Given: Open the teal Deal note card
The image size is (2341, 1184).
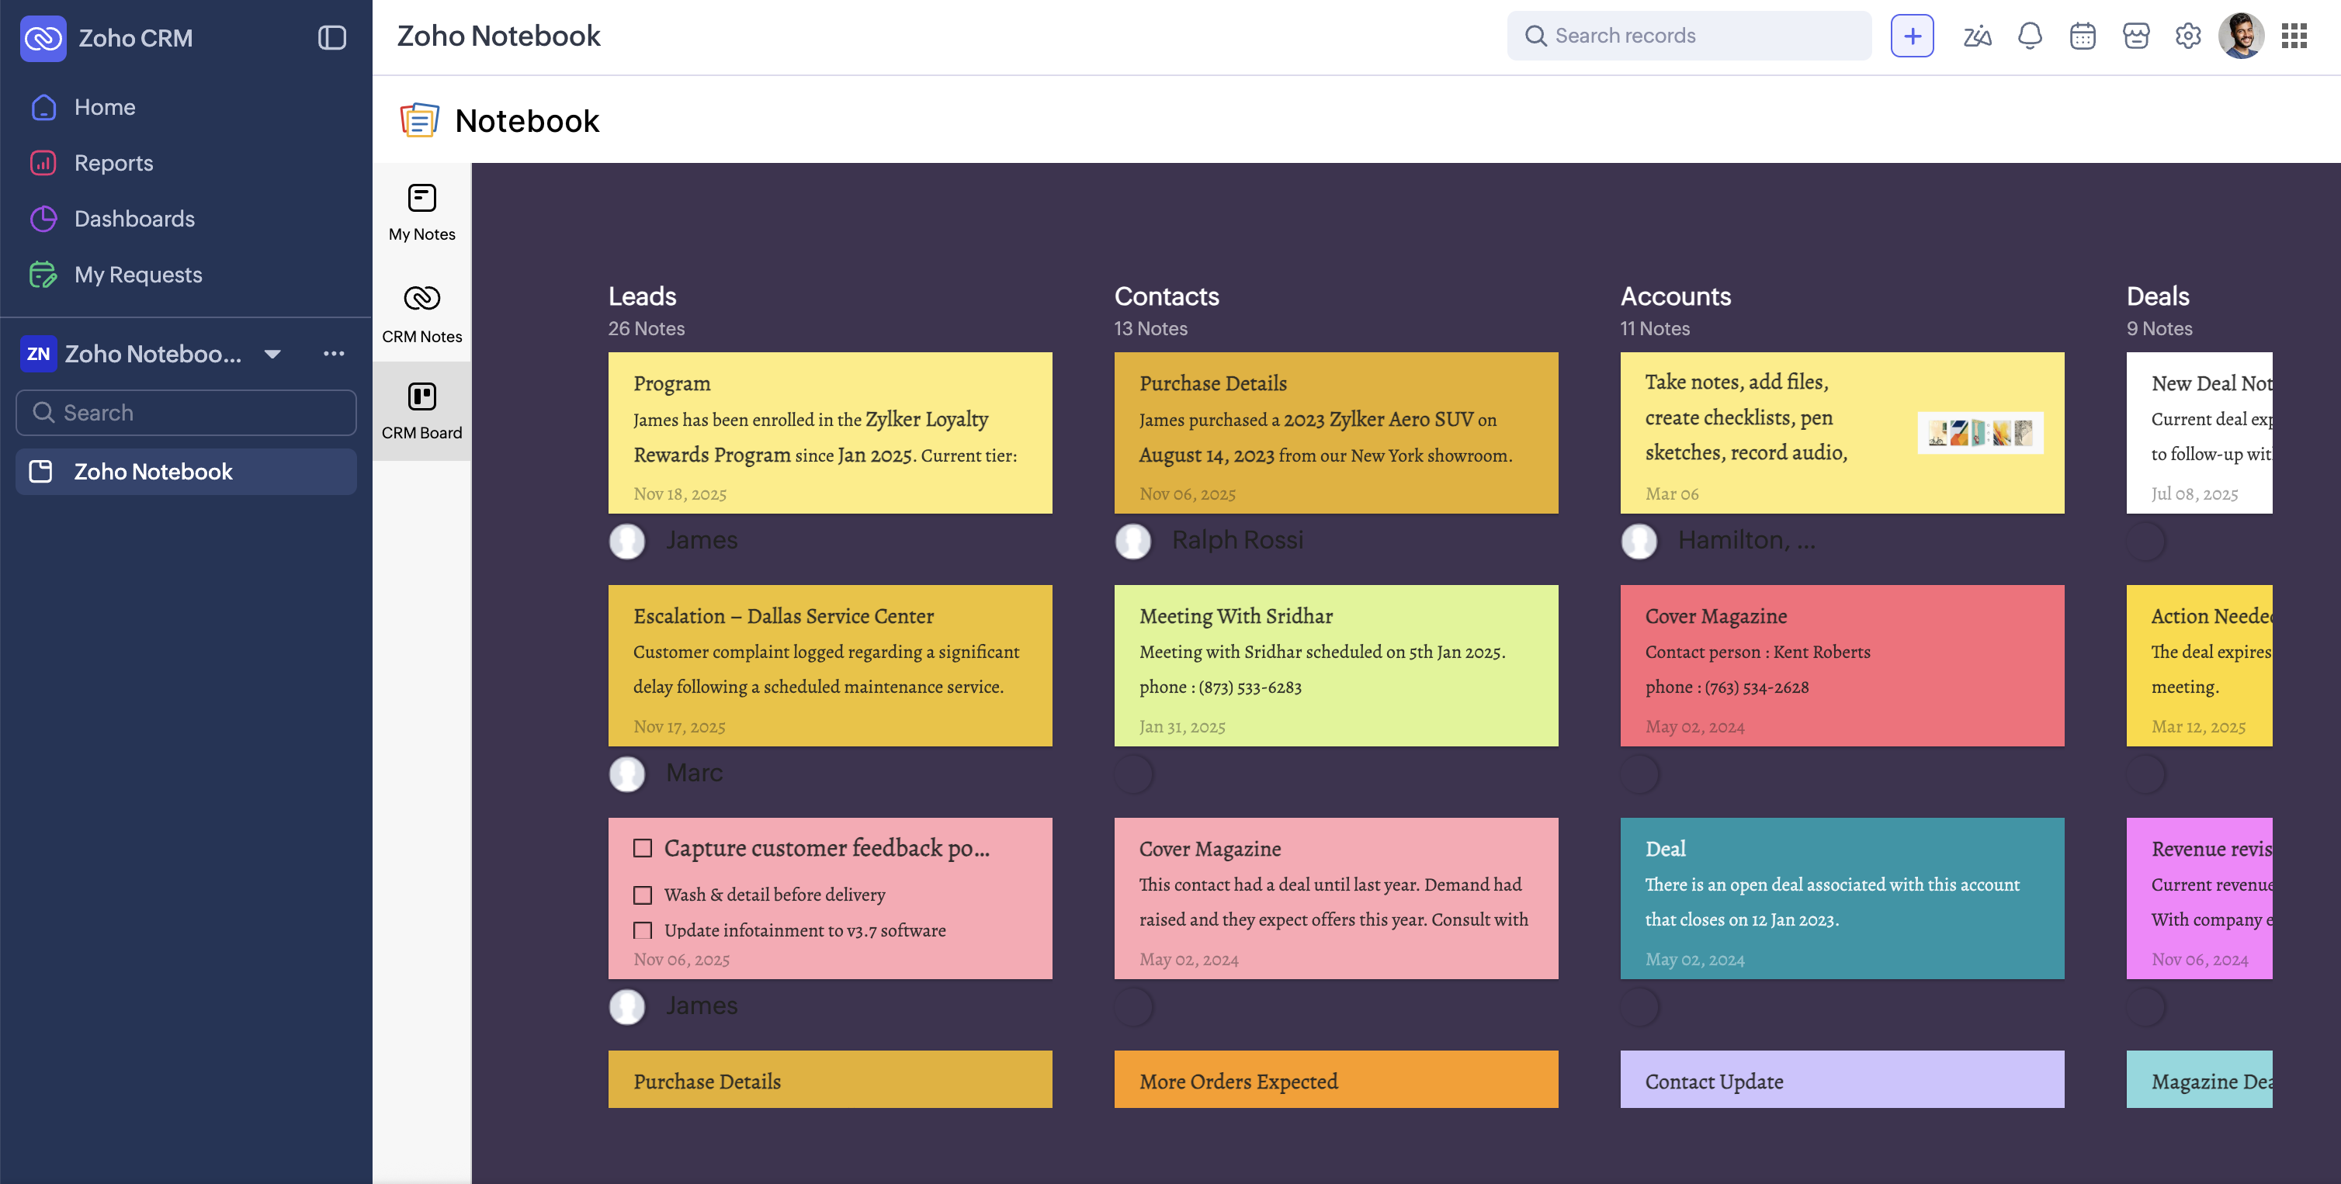Looking at the screenshot, I should [1841, 898].
